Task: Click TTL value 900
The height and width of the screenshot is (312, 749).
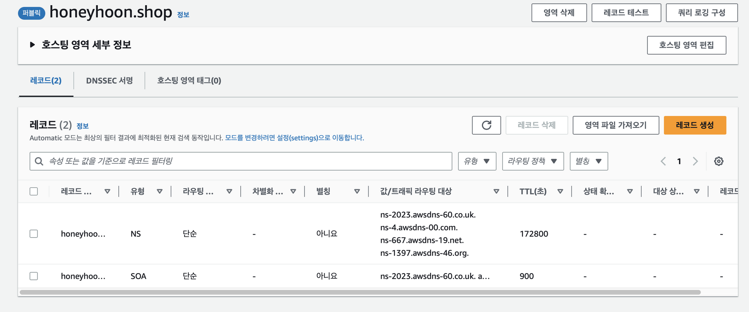Action: pos(527,276)
